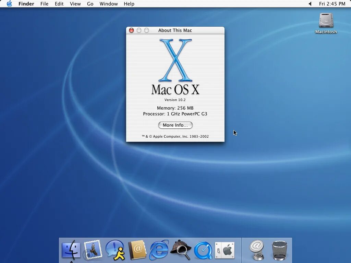The height and width of the screenshot is (263, 351).
Task: Click the Apple Computer copyright text
Action: [x=175, y=136]
